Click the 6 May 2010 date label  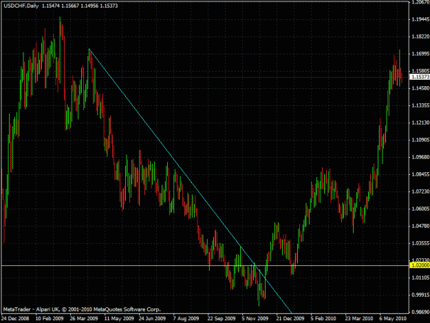point(393,319)
